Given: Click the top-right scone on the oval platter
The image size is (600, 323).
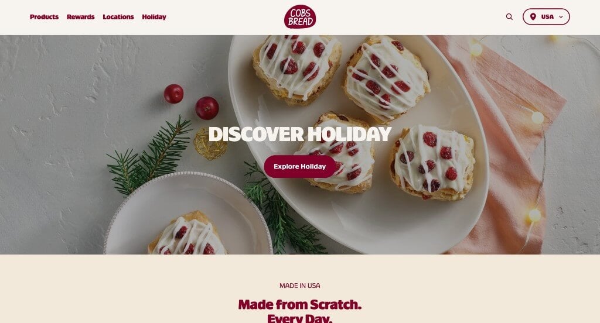Looking at the screenshot, I should (387, 78).
